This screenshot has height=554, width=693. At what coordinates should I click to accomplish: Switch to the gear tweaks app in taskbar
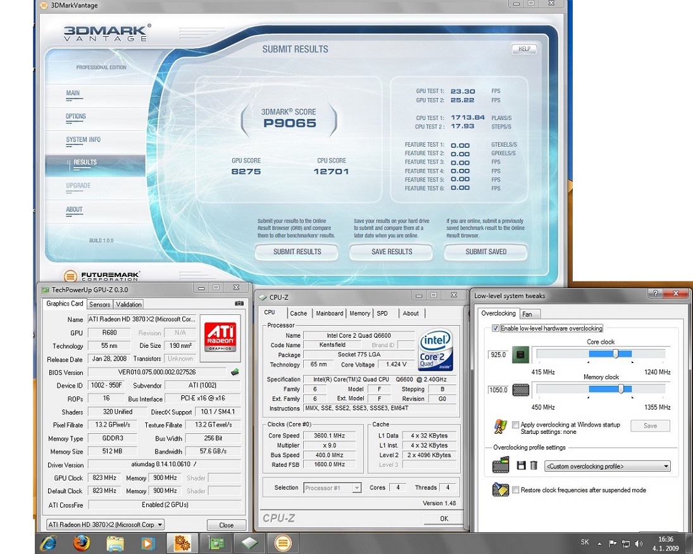pyautogui.click(x=182, y=543)
